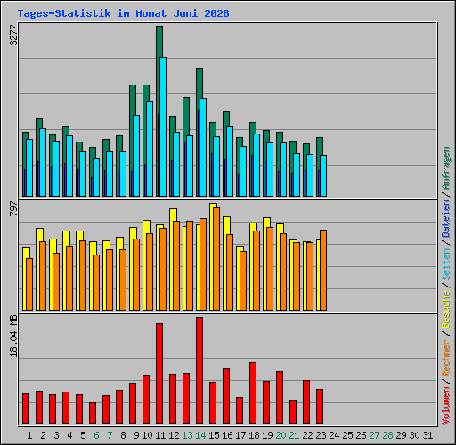The height and width of the screenshot is (445, 456).
Task: Click the red 'Volumen' legend word
Action: [x=446, y=406]
